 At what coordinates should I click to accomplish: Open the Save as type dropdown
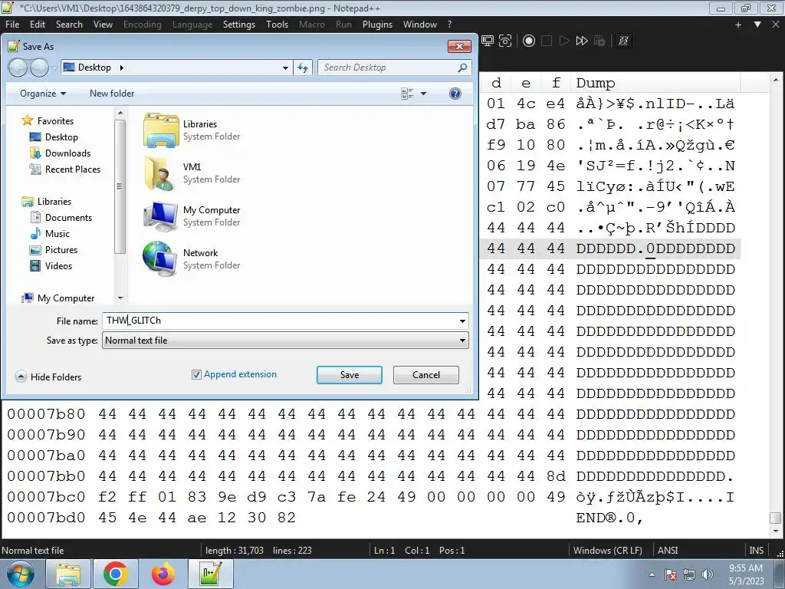(x=462, y=341)
